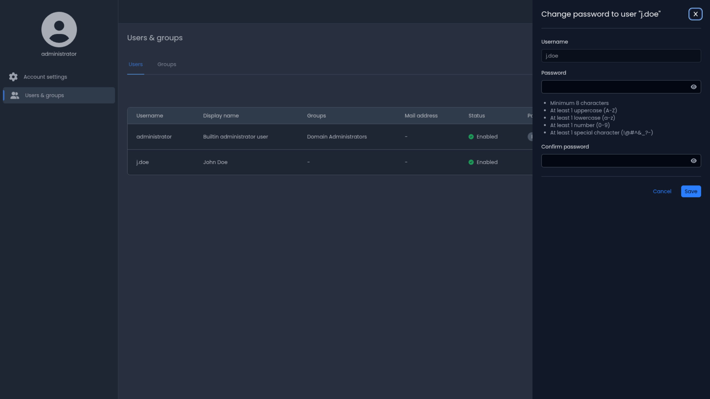Close the Change password panel
The height and width of the screenshot is (399, 710).
pos(695,14)
